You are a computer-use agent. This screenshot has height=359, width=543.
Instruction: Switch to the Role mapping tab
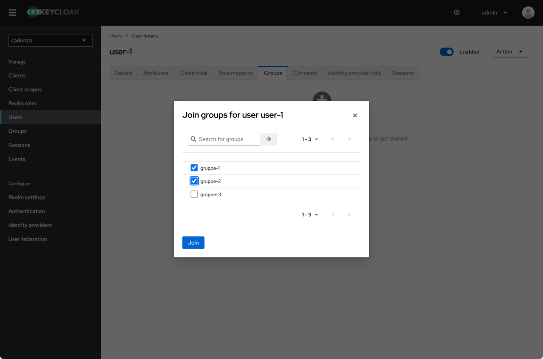pyautogui.click(x=235, y=72)
